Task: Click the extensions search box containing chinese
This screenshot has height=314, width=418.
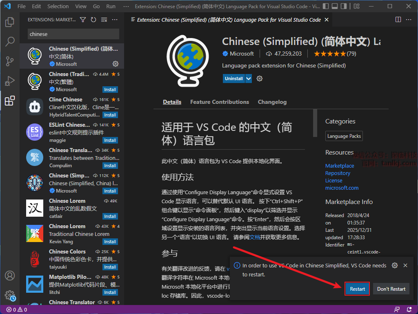Action: tap(73, 34)
